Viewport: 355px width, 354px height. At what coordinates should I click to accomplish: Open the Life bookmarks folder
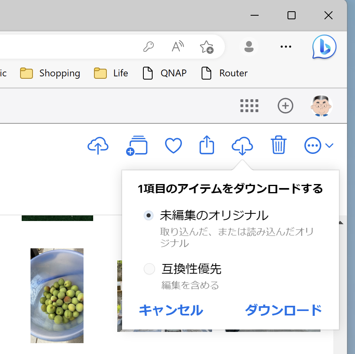click(x=111, y=73)
